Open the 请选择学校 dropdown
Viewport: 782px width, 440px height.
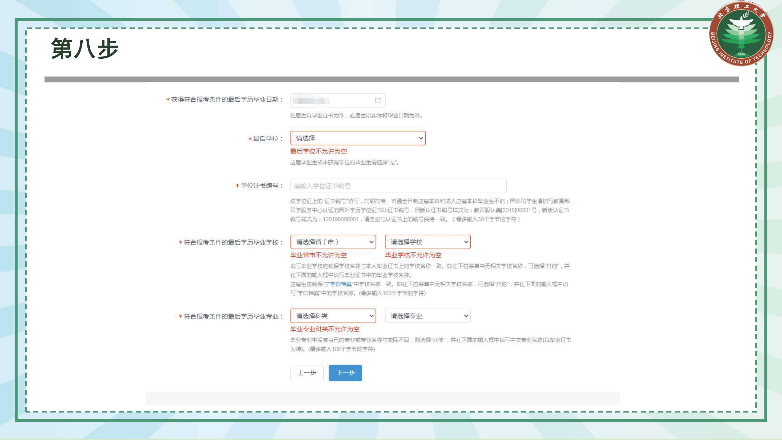click(428, 242)
